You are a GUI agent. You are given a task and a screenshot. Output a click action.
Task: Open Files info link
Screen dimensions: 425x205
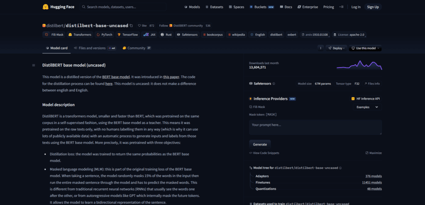(x=372, y=83)
